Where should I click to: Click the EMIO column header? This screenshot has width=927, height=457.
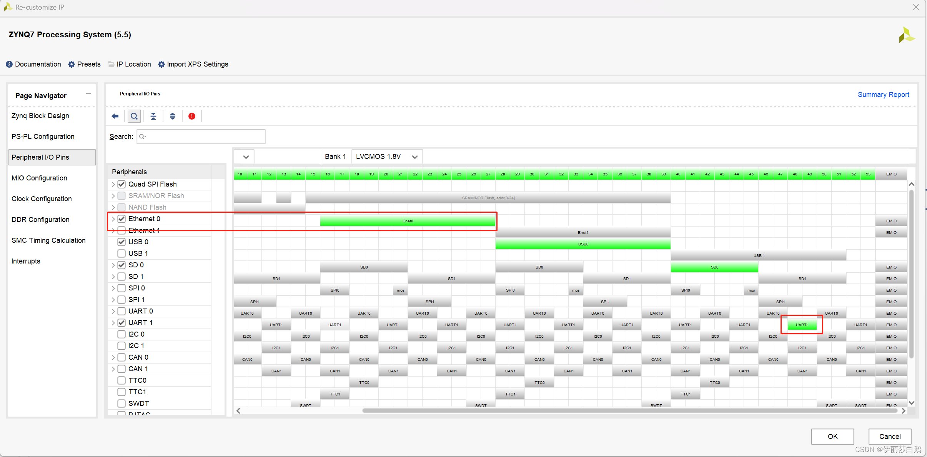pyautogui.click(x=891, y=174)
